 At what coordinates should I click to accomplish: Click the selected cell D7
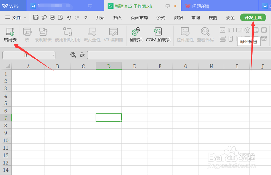pos(109,118)
